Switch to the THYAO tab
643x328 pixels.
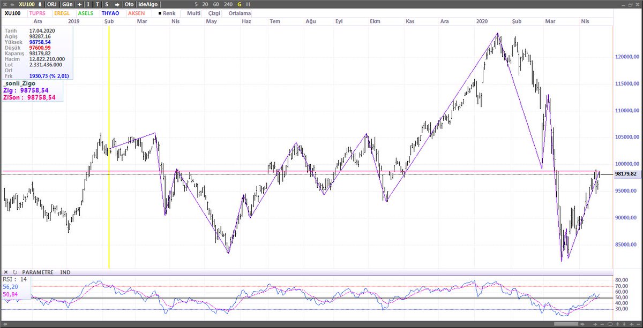click(x=110, y=13)
